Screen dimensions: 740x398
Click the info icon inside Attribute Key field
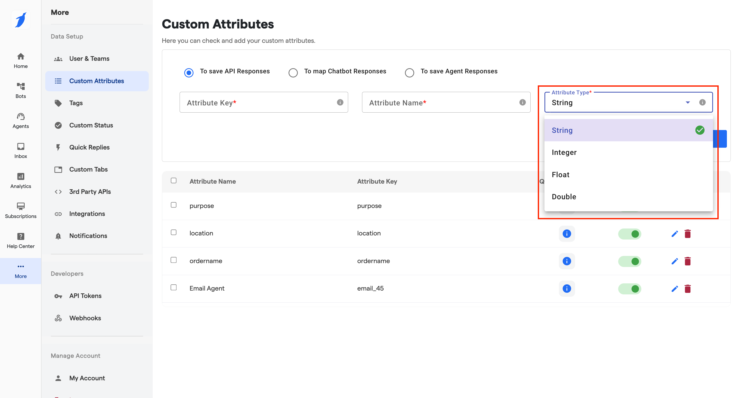[x=340, y=102]
